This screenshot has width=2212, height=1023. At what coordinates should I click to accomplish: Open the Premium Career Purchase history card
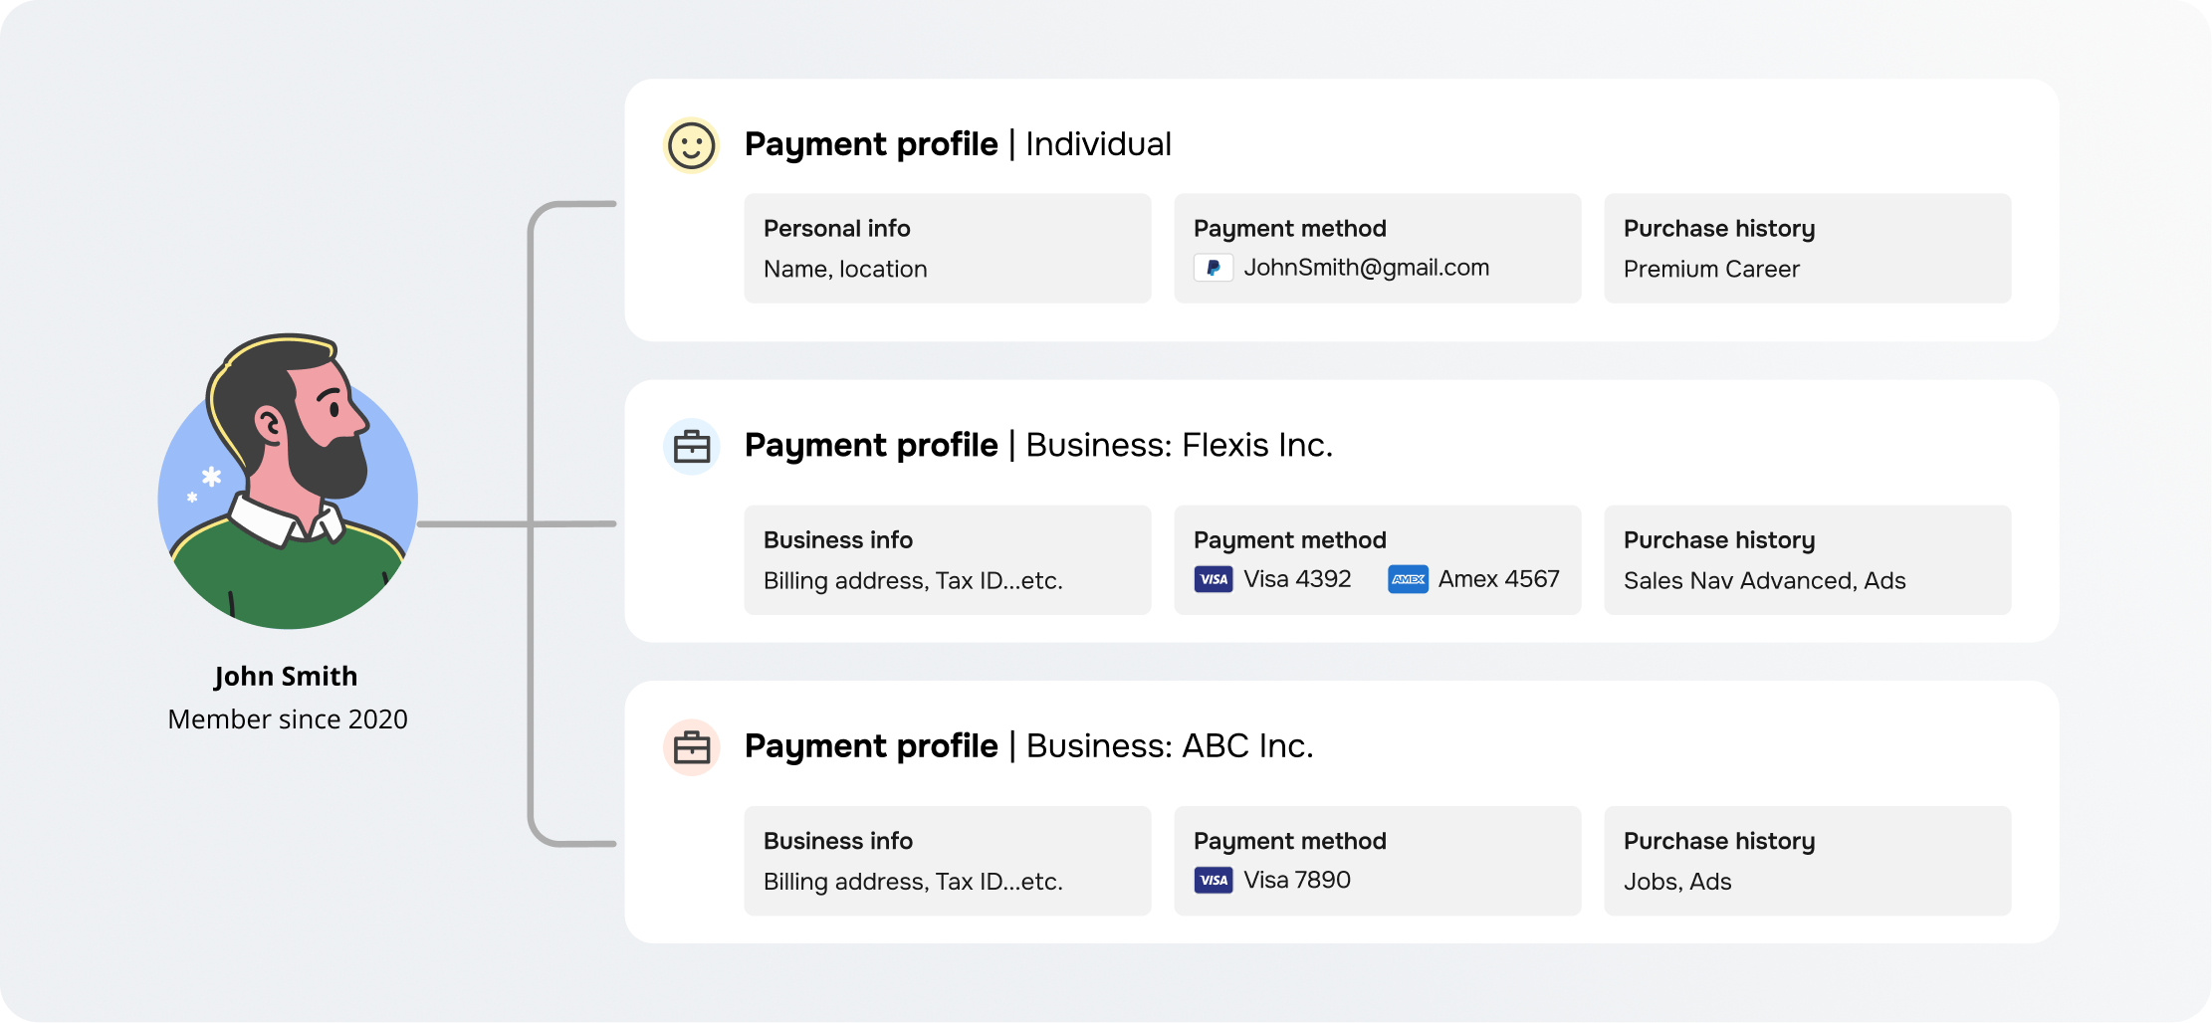[1808, 249]
